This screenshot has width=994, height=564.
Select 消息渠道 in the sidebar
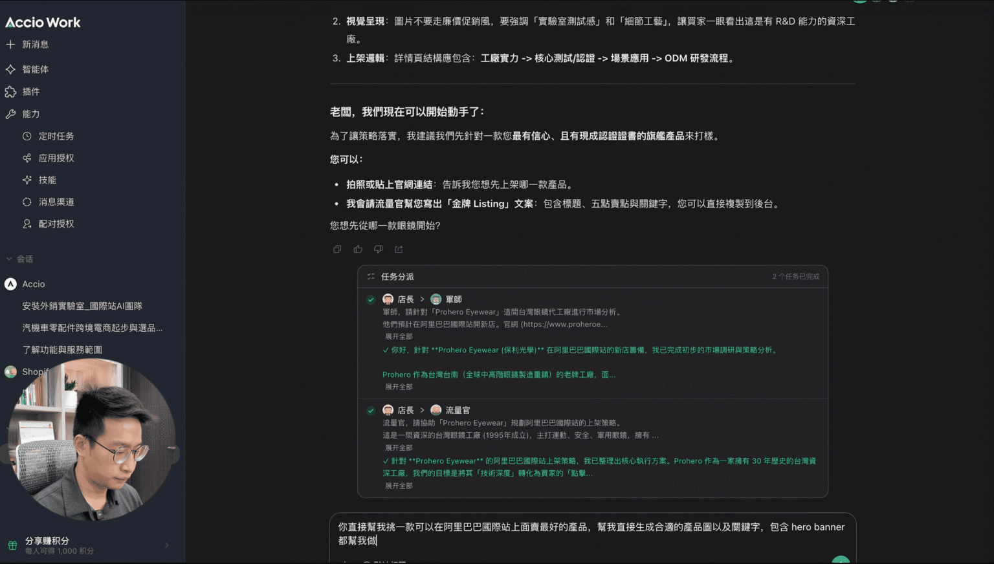click(56, 202)
